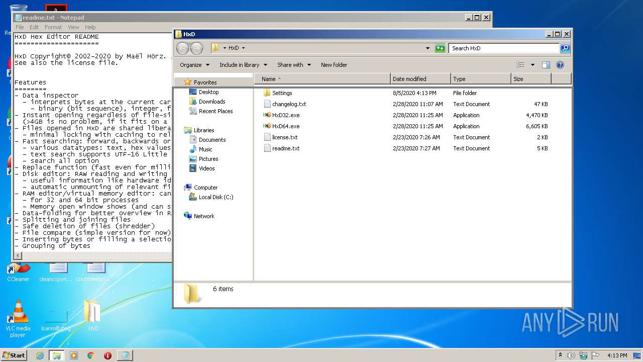
Task: Open the Organize dropdown menu
Action: click(194, 65)
